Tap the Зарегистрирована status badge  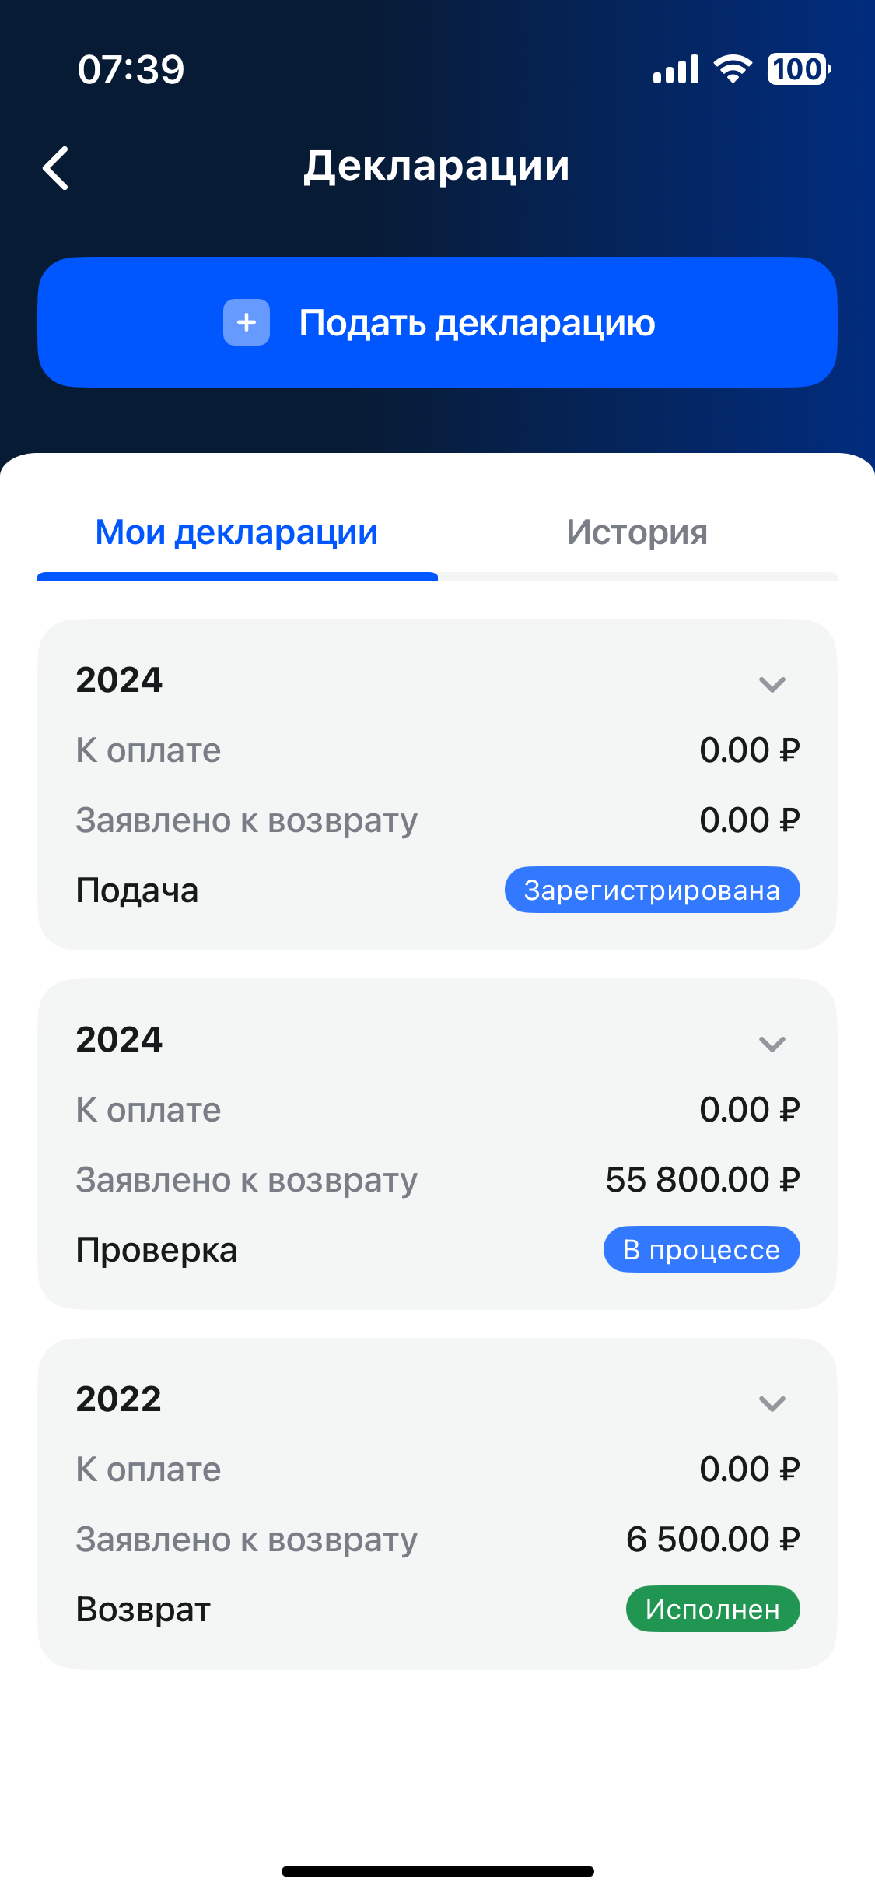pyautogui.click(x=652, y=890)
